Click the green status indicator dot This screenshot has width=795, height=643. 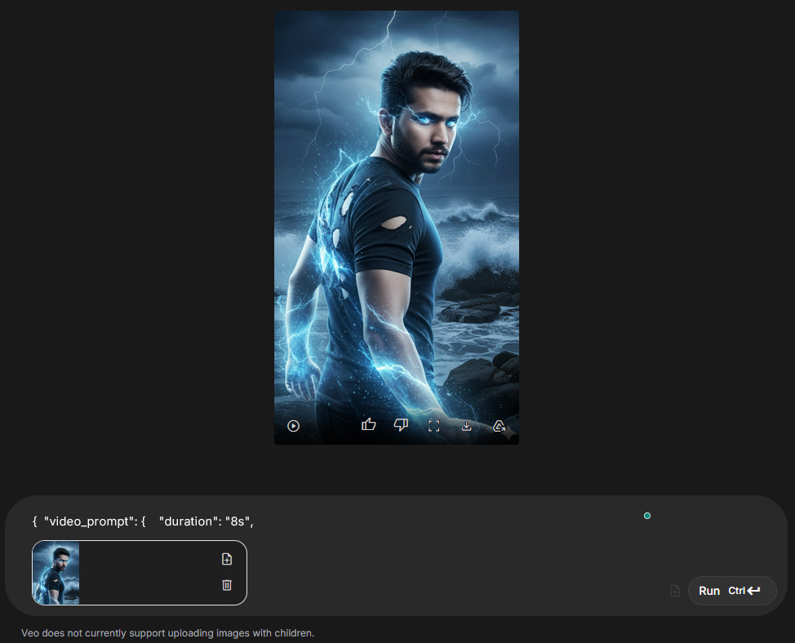pyautogui.click(x=646, y=515)
